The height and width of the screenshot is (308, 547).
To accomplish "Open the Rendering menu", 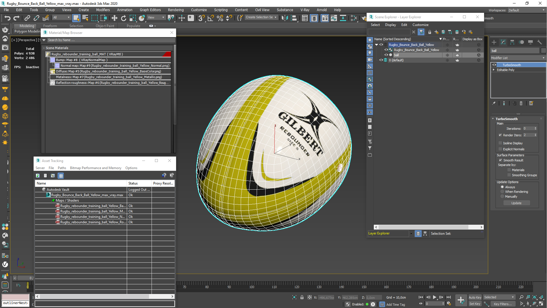I will pos(176,10).
